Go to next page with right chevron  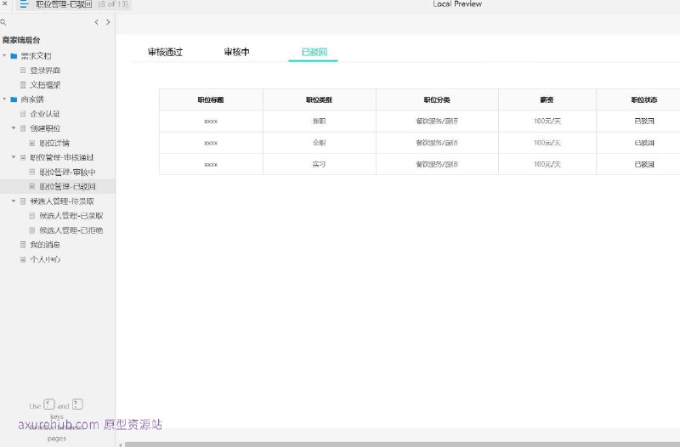[108, 22]
